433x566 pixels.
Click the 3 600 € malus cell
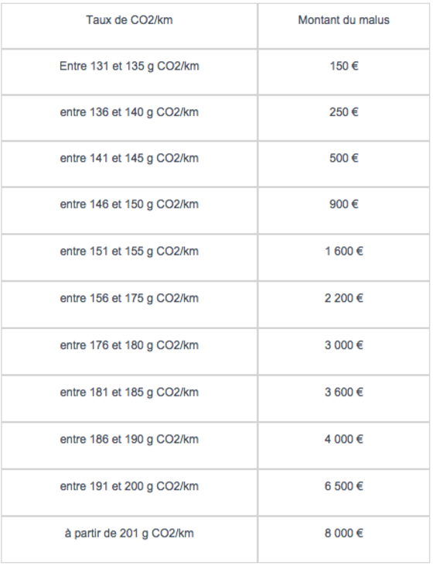(x=343, y=398)
